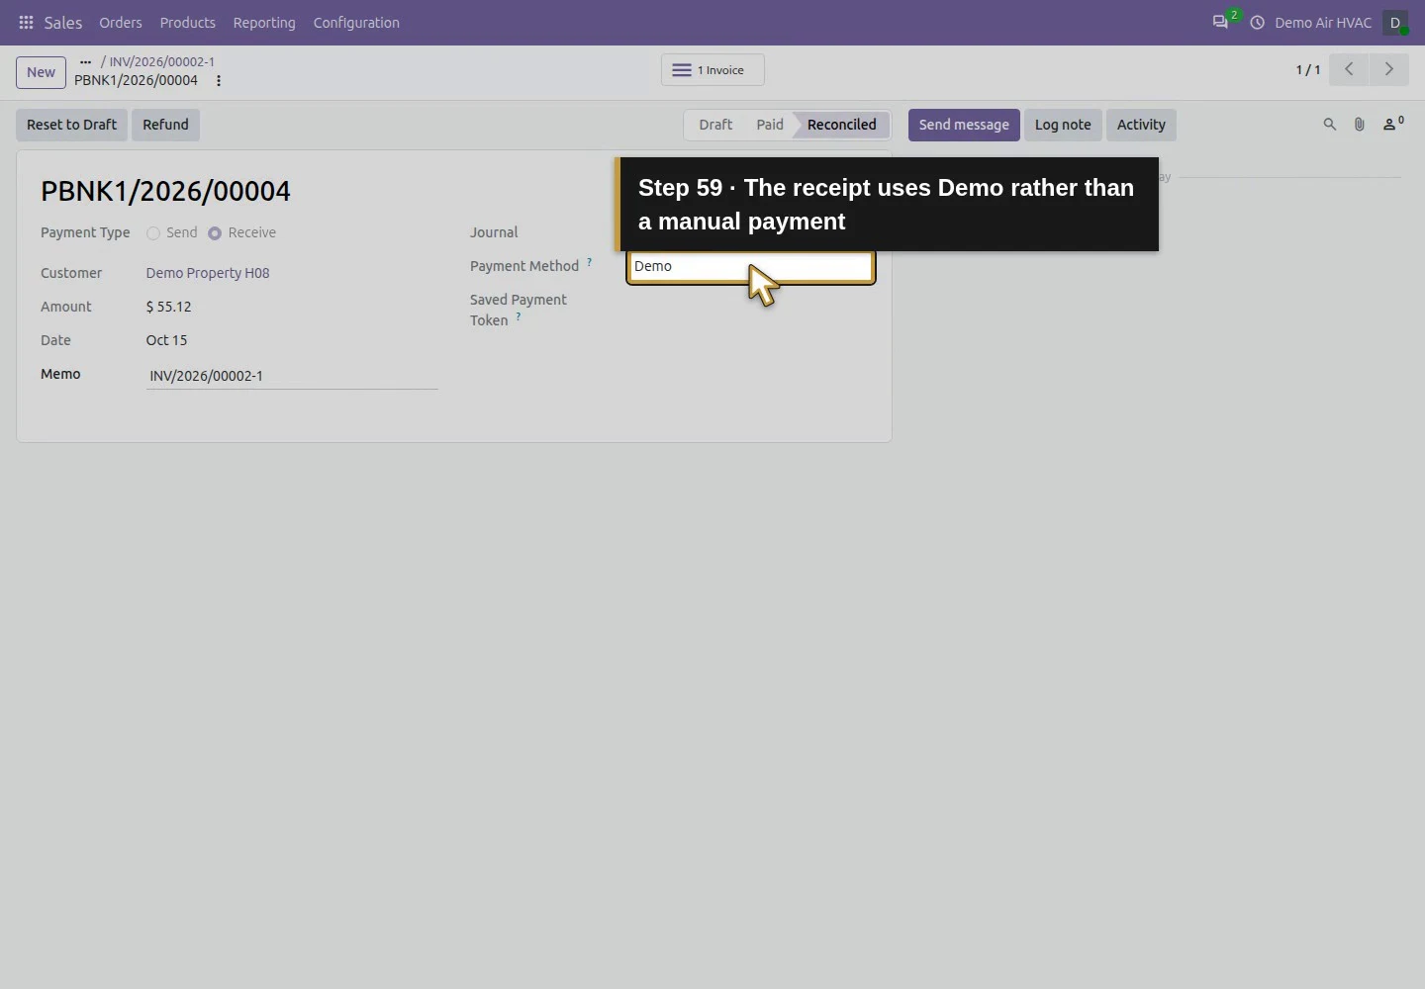Click the pager counter 1 / 1
This screenshot has width=1425, height=989.
click(x=1308, y=70)
